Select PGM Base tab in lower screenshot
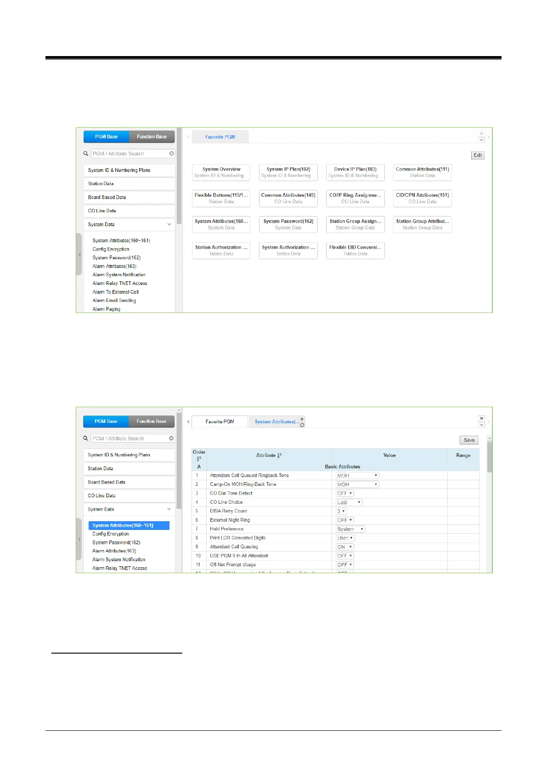The image size is (547, 774). point(106,421)
